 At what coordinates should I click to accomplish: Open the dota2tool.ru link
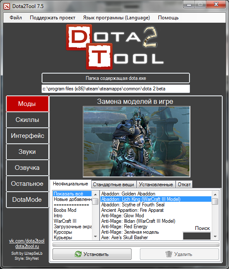27,246
